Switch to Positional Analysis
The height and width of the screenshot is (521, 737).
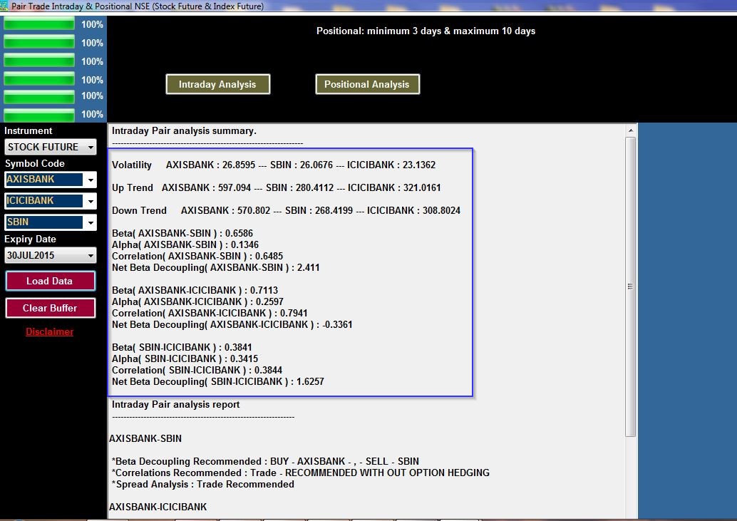tap(367, 84)
